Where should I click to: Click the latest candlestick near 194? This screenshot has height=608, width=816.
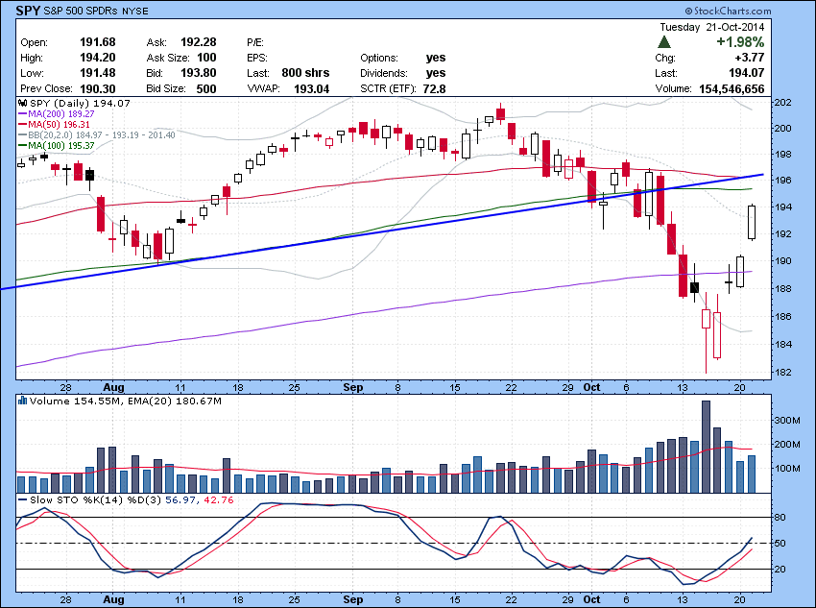[x=752, y=222]
